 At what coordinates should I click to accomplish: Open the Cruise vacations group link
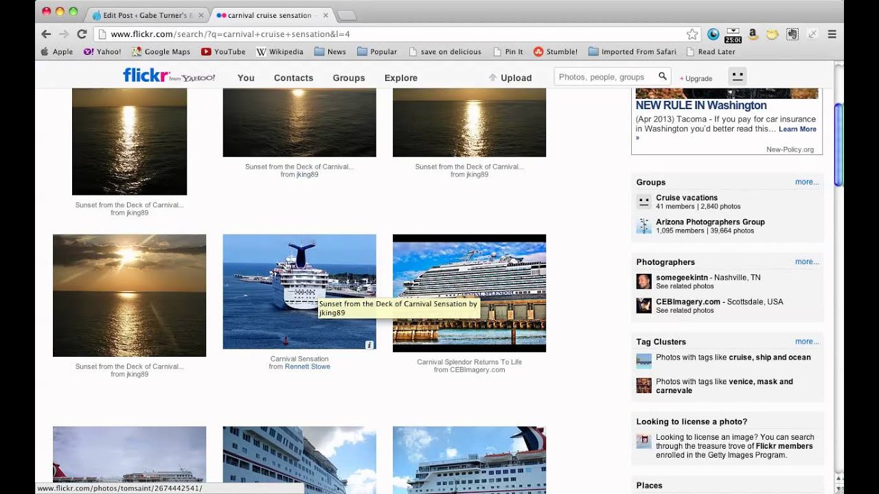tap(687, 198)
